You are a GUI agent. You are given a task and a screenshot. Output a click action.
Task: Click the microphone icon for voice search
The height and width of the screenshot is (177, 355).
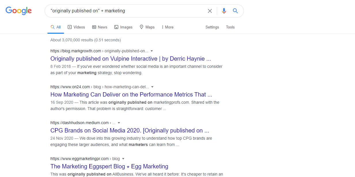click(x=224, y=11)
